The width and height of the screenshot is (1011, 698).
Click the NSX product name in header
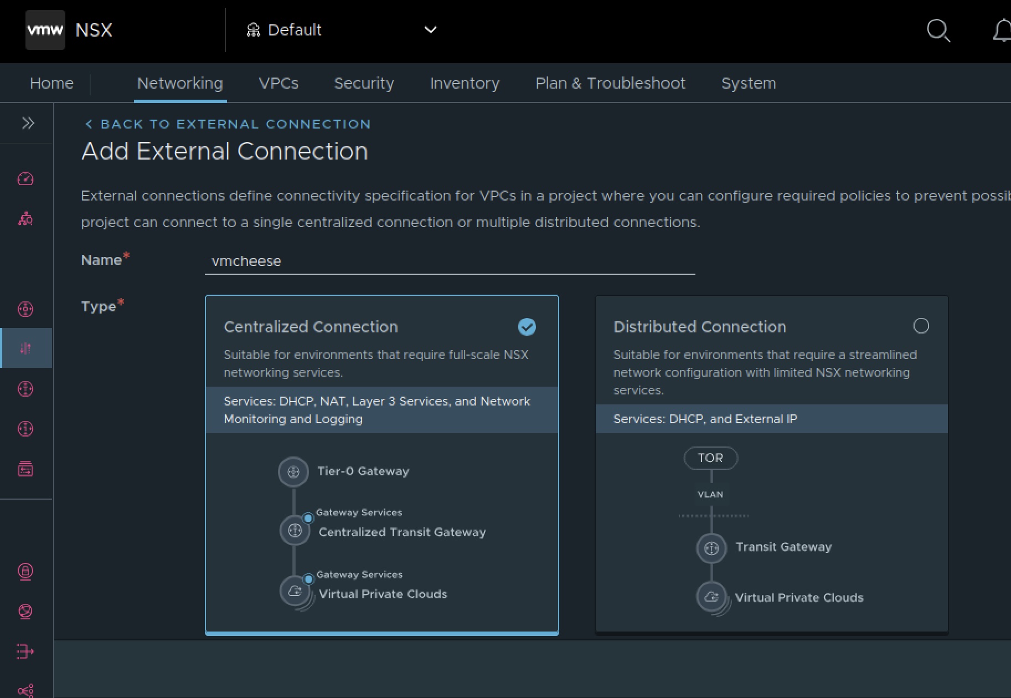tap(94, 30)
